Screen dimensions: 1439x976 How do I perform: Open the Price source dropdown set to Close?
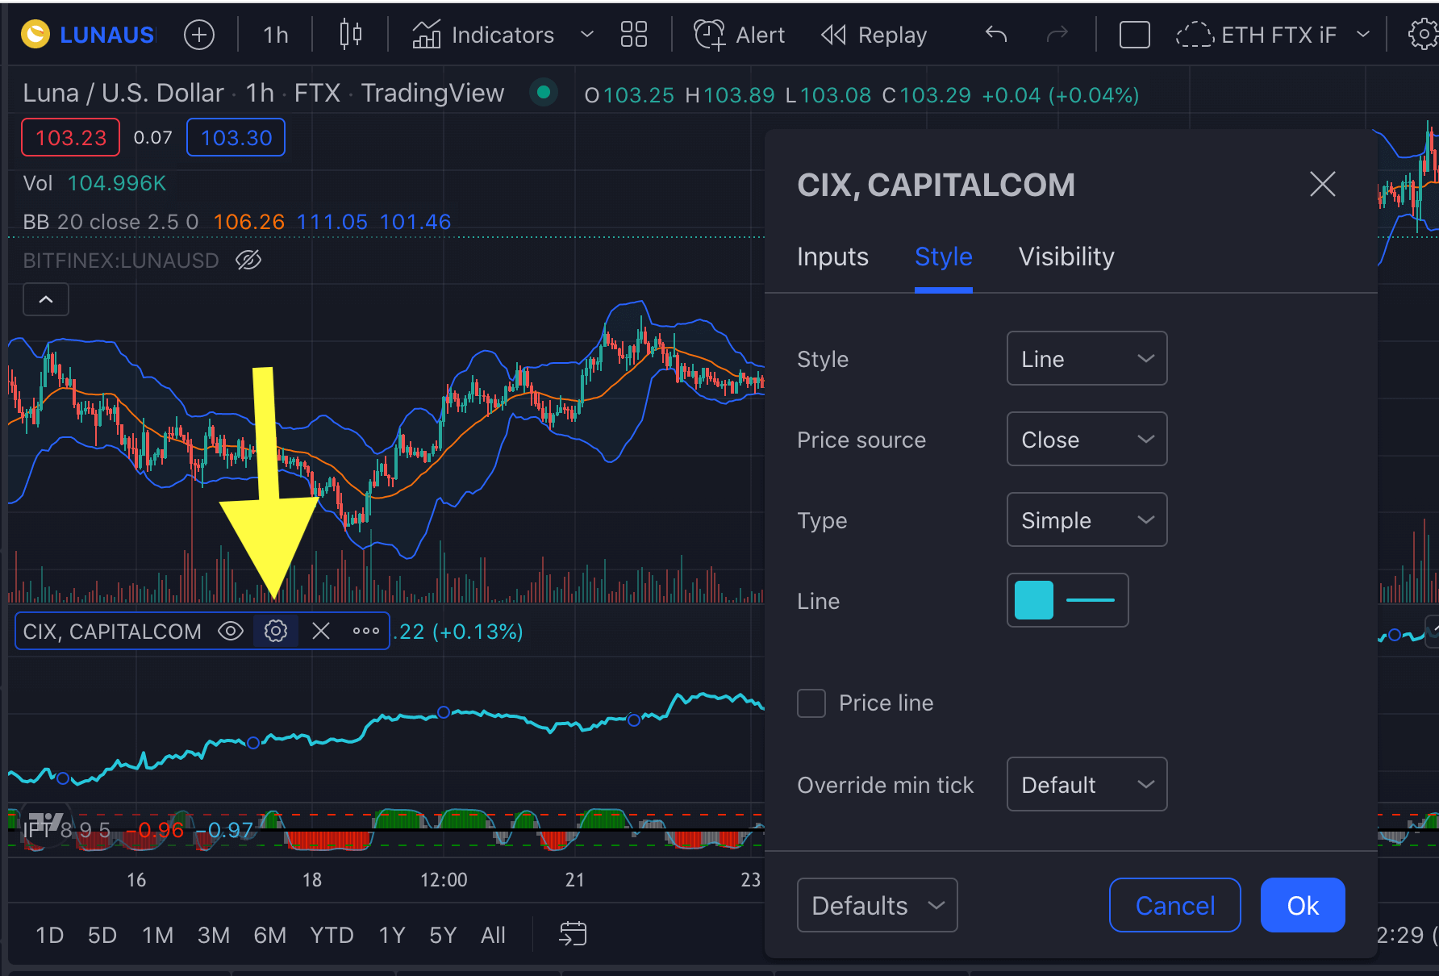tap(1087, 439)
